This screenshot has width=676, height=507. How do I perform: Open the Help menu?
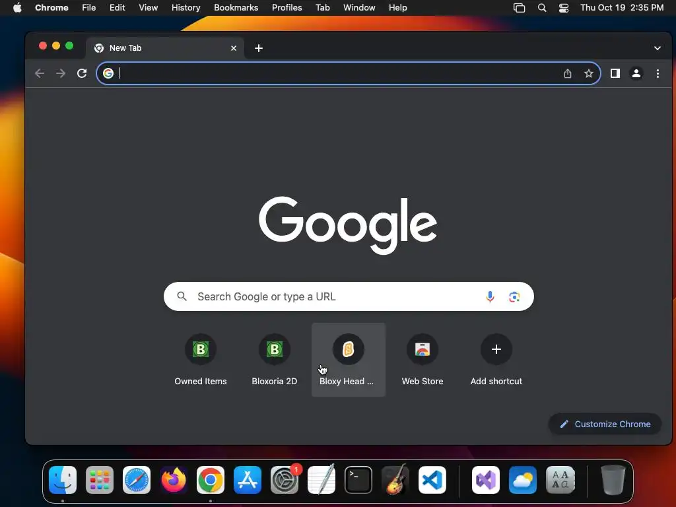397,8
